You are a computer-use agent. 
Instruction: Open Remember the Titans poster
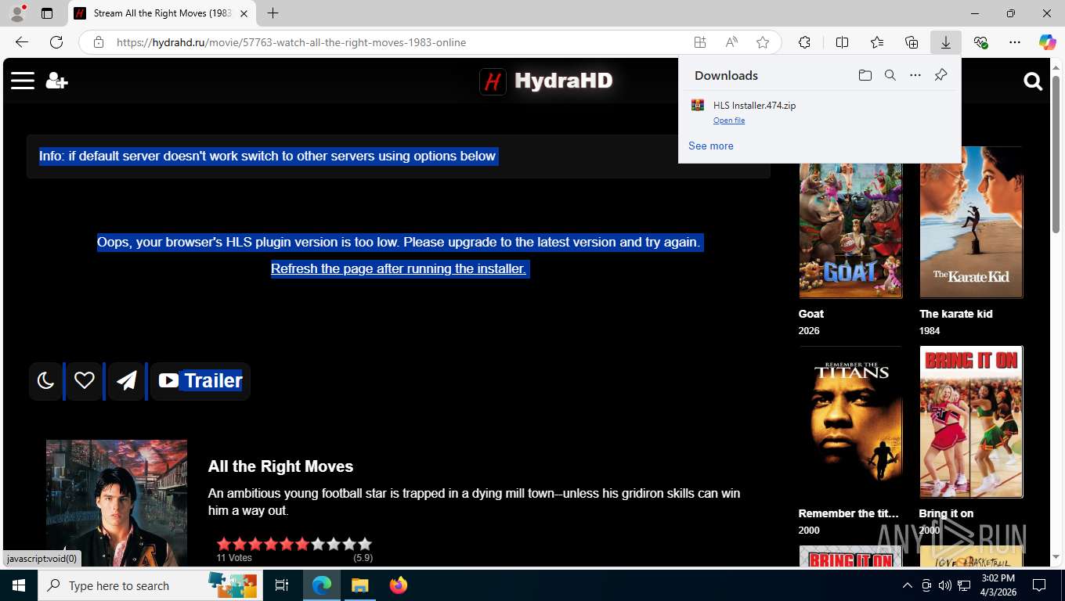[x=850, y=422]
